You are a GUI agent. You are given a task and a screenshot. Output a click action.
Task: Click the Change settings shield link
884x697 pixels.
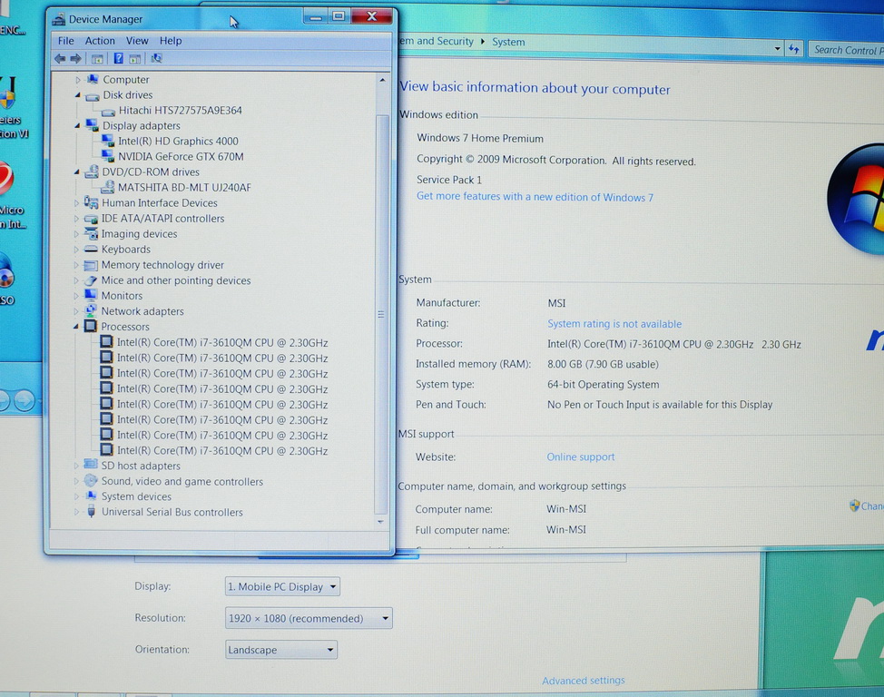(867, 506)
